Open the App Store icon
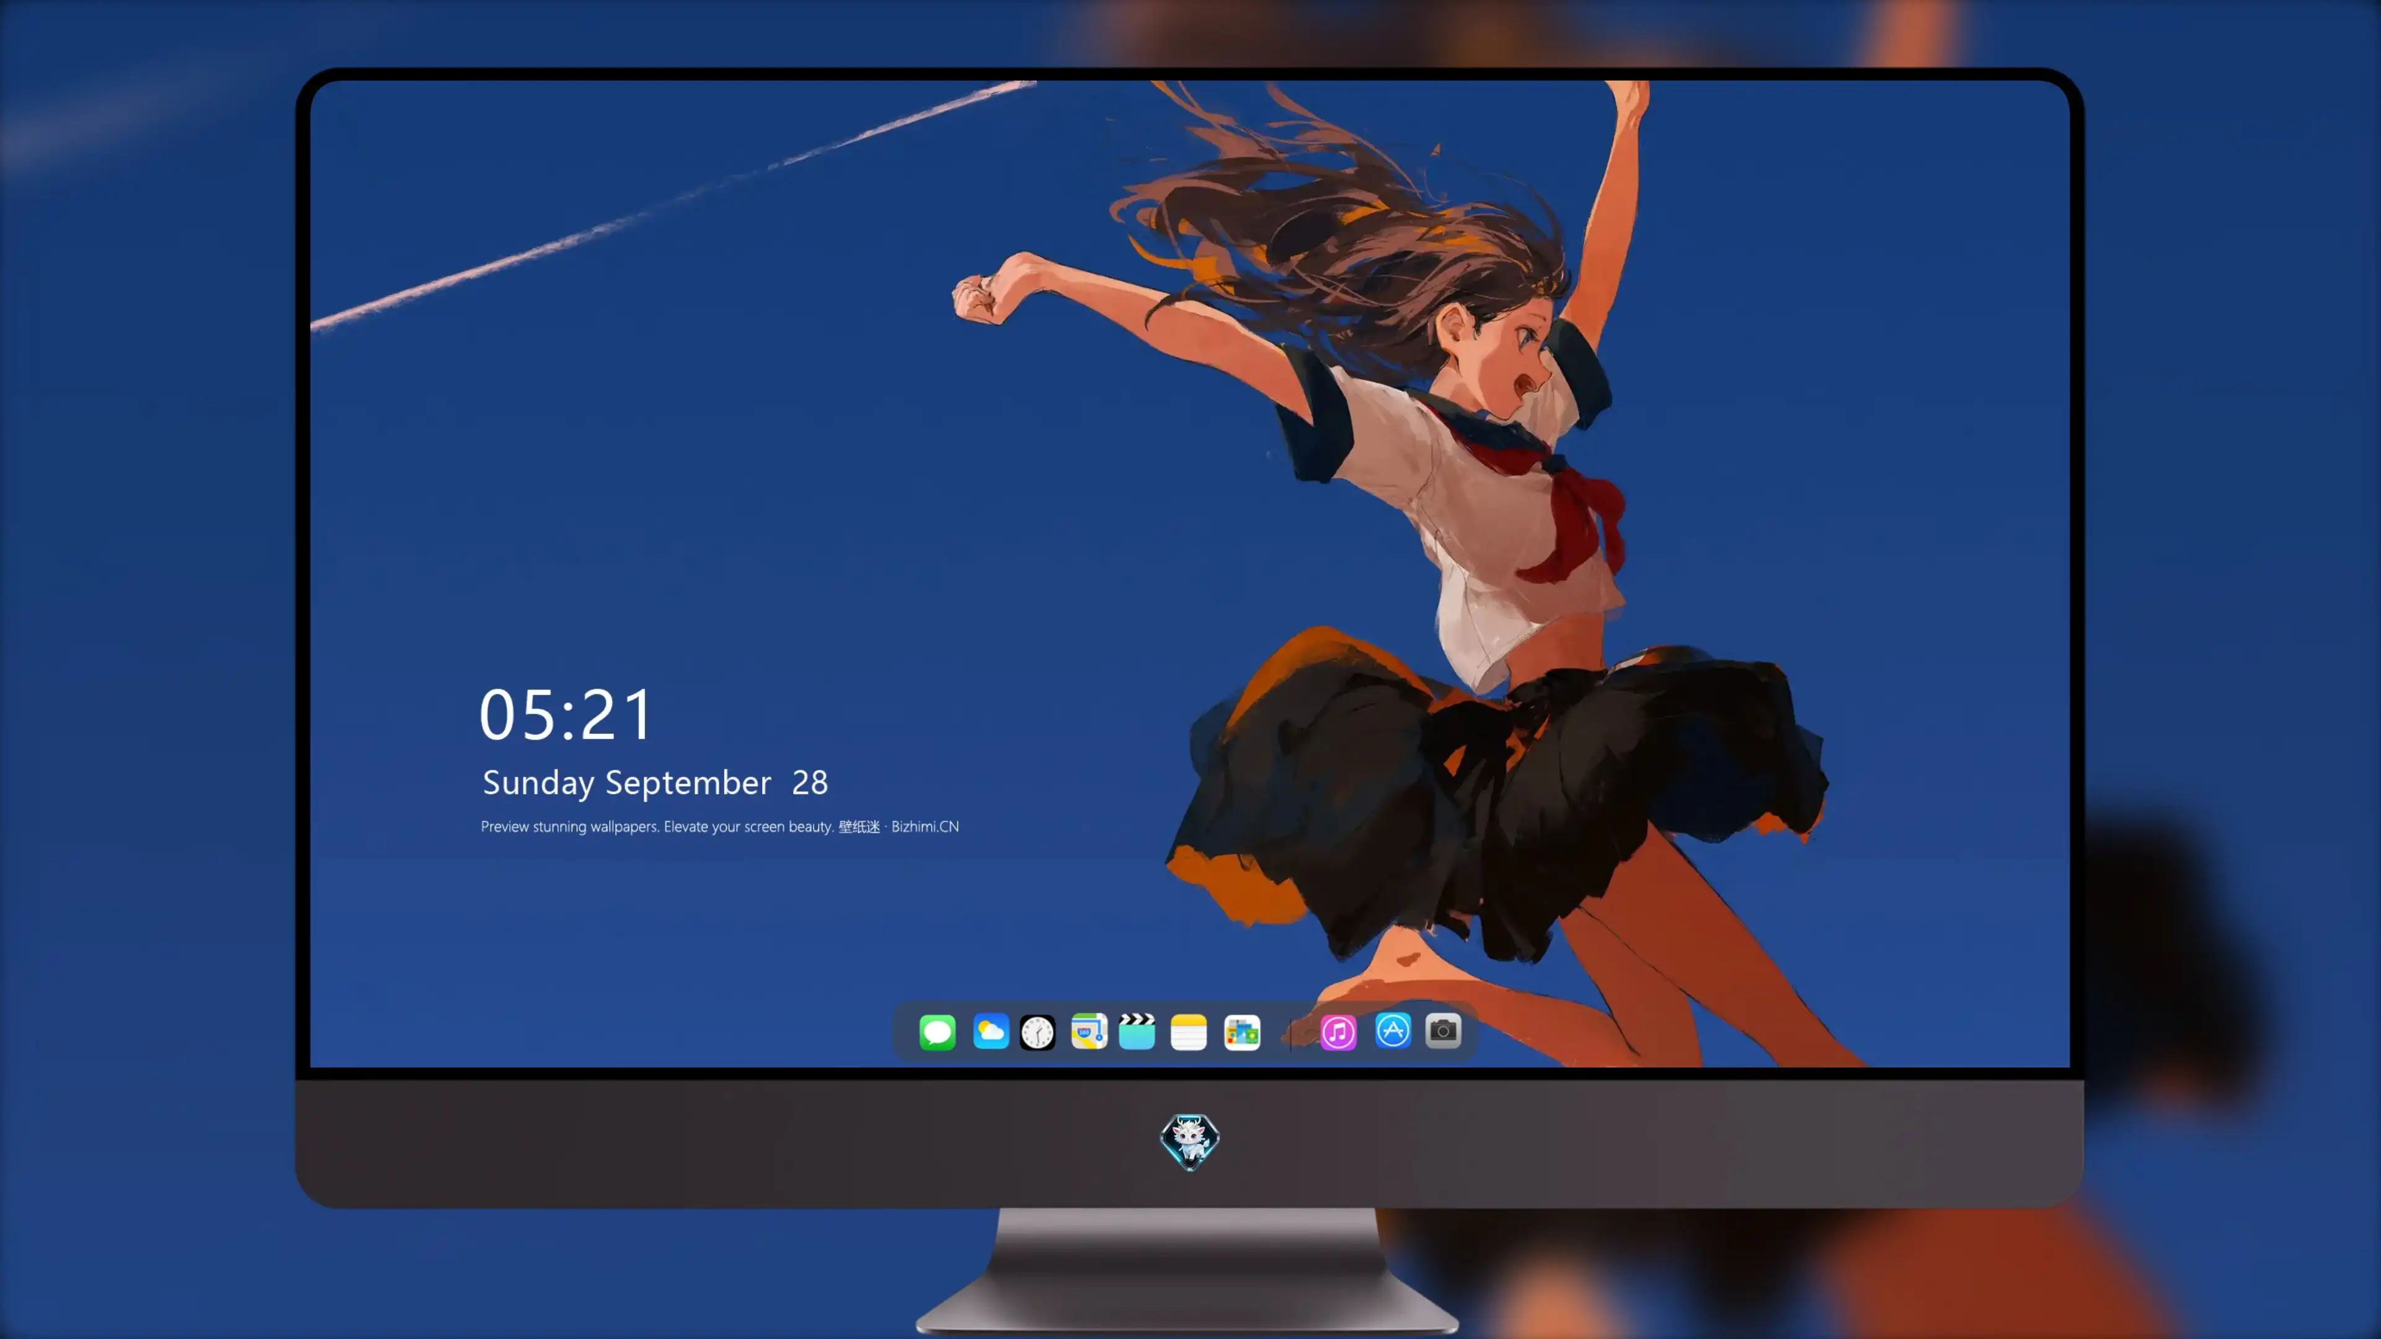 (x=1393, y=1030)
